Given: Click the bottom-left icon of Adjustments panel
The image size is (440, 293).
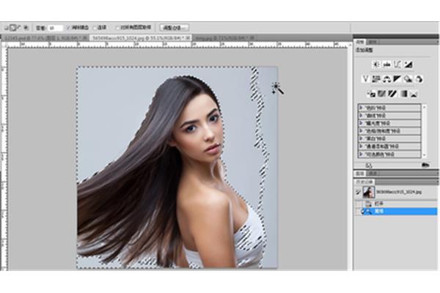Looking at the screenshot, I should (x=369, y=166).
